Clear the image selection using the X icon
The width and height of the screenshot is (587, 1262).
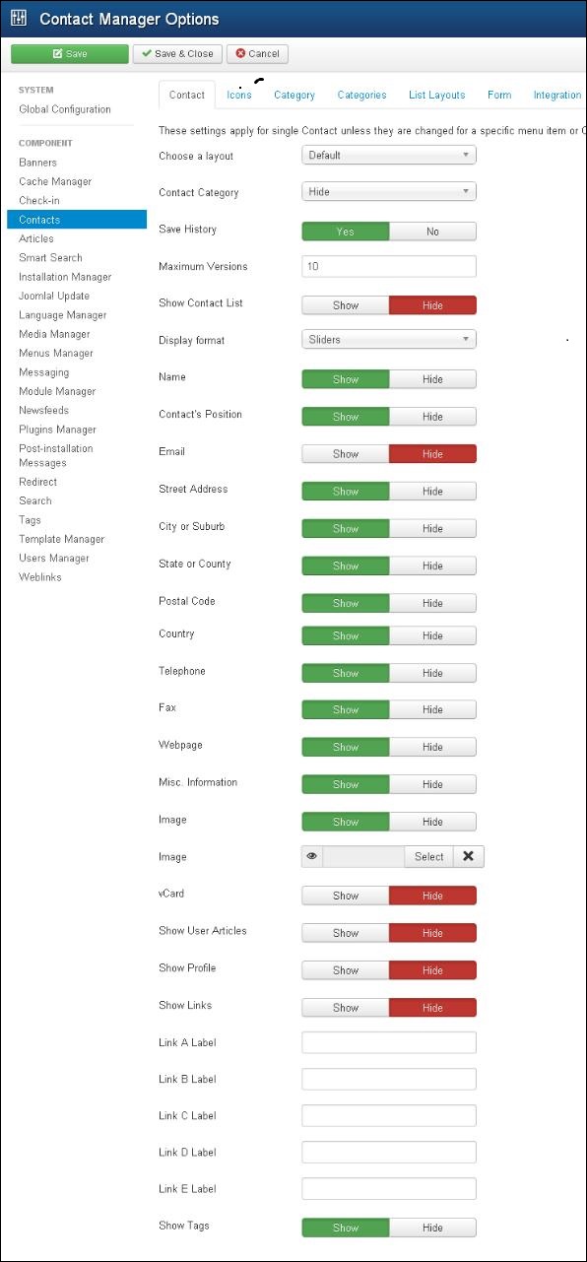tap(468, 856)
